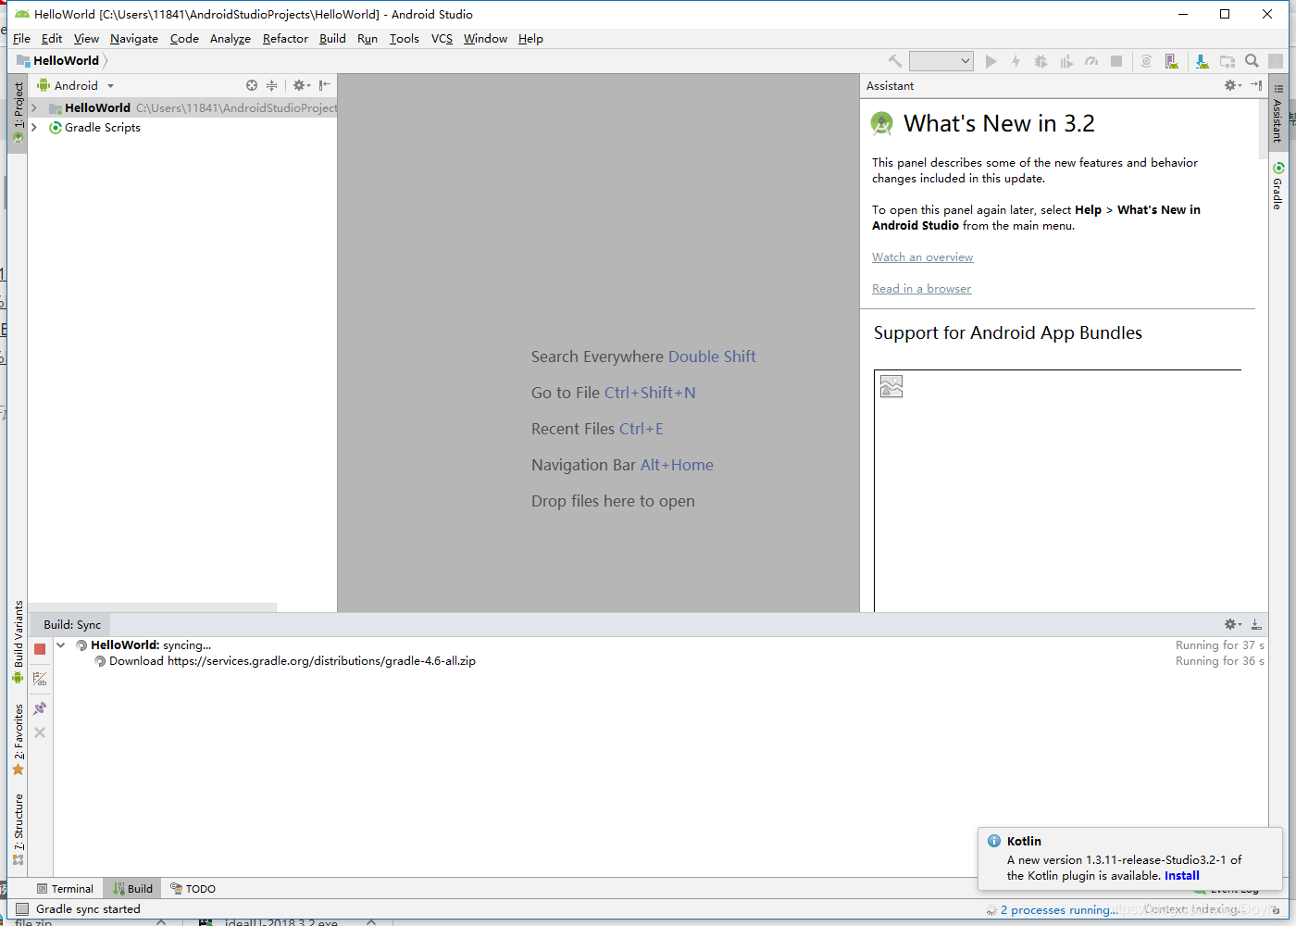Click the broken image thumbnail in Assistant

point(891,386)
